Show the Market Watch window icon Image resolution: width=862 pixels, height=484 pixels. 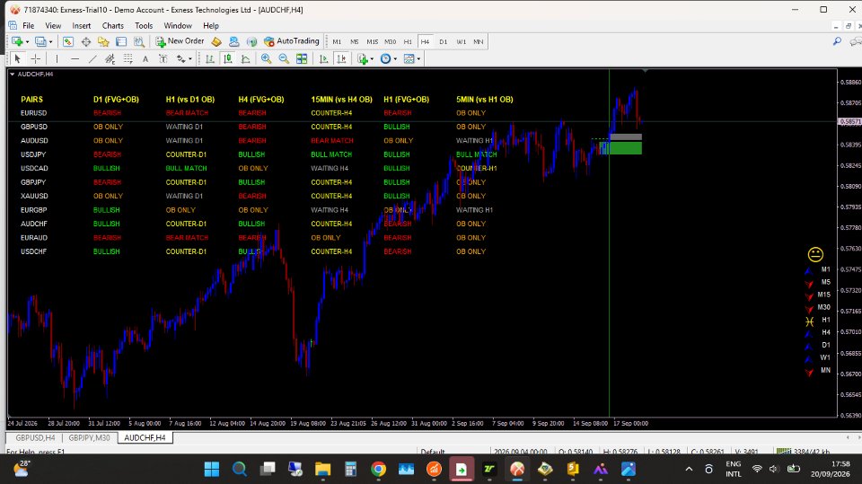(68, 41)
